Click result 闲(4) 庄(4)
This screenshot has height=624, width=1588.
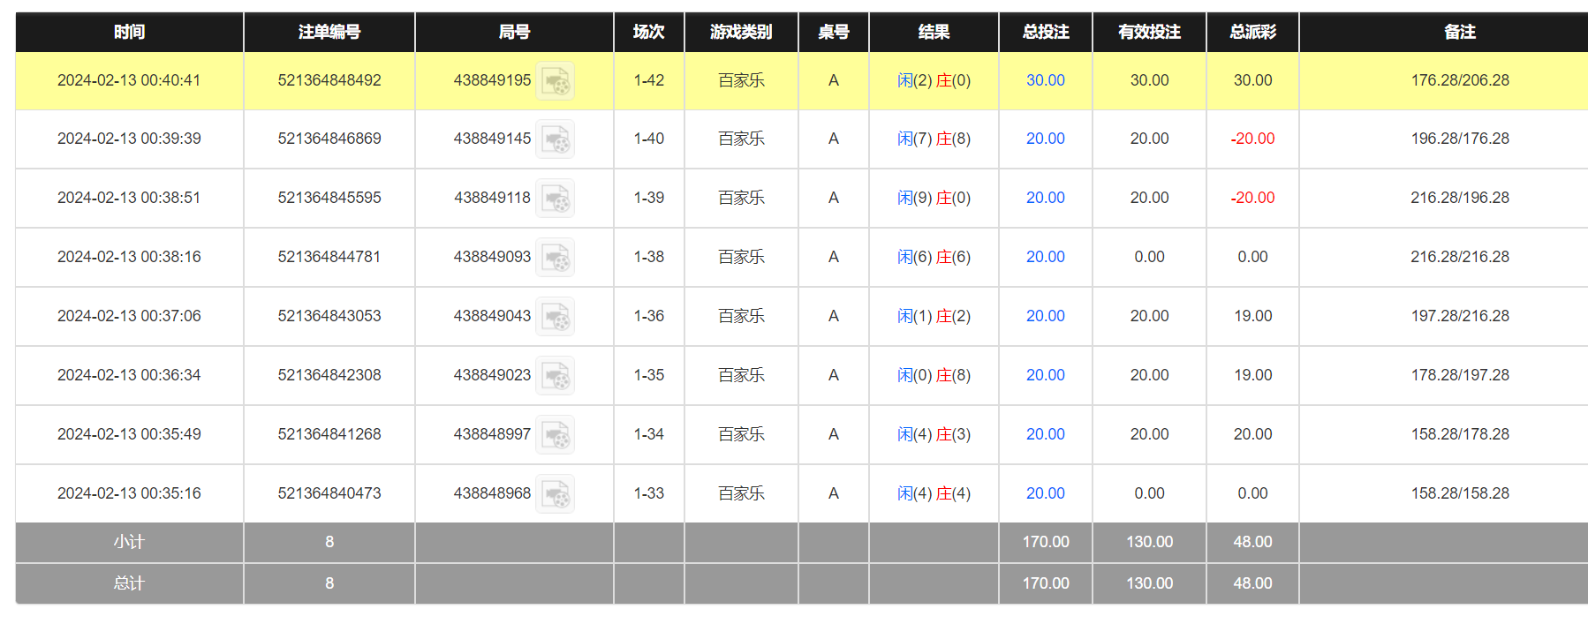click(x=934, y=493)
